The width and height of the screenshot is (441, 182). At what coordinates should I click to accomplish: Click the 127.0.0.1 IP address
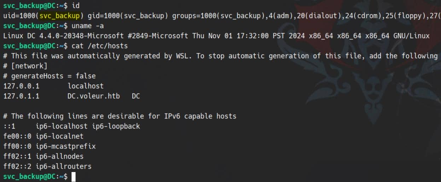pos(22,86)
